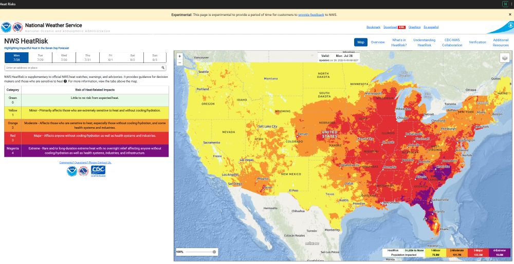
Task: Click the NWS logo below the category table
Action: pyautogui.click(x=83, y=171)
